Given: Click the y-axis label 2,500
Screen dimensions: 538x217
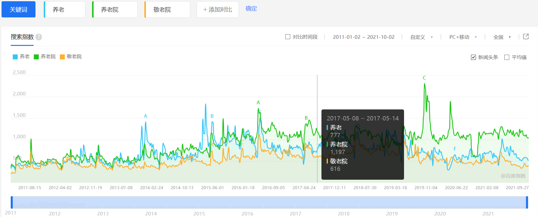Looking at the screenshot, I should click(x=19, y=72).
